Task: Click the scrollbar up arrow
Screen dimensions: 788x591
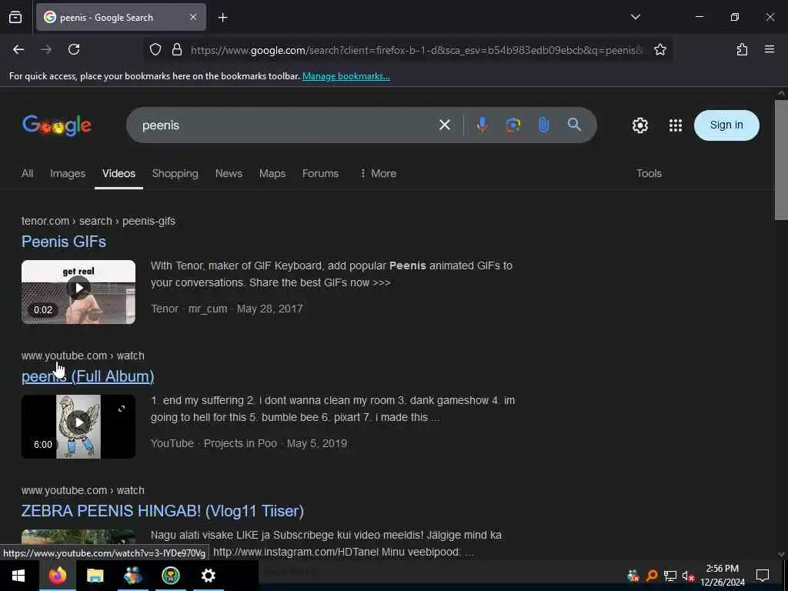Action: click(x=781, y=93)
